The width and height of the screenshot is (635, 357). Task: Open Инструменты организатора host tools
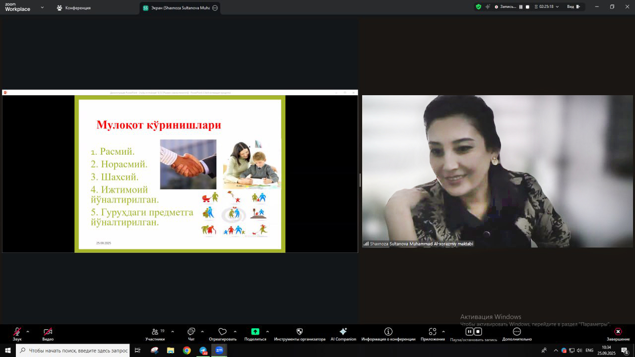pos(299,332)
